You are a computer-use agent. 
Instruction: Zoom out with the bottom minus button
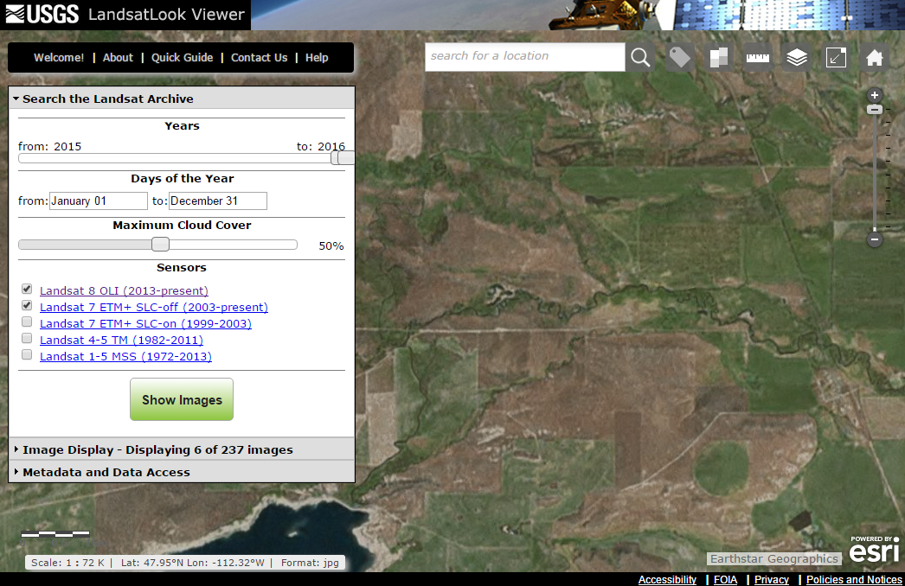tap(875, 239)
